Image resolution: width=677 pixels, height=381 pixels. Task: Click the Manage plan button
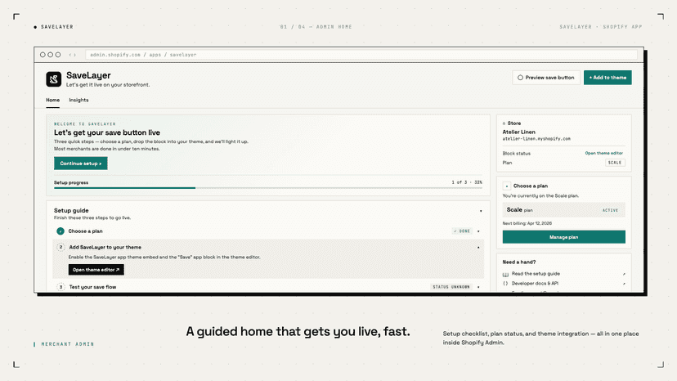pos(563,237)
